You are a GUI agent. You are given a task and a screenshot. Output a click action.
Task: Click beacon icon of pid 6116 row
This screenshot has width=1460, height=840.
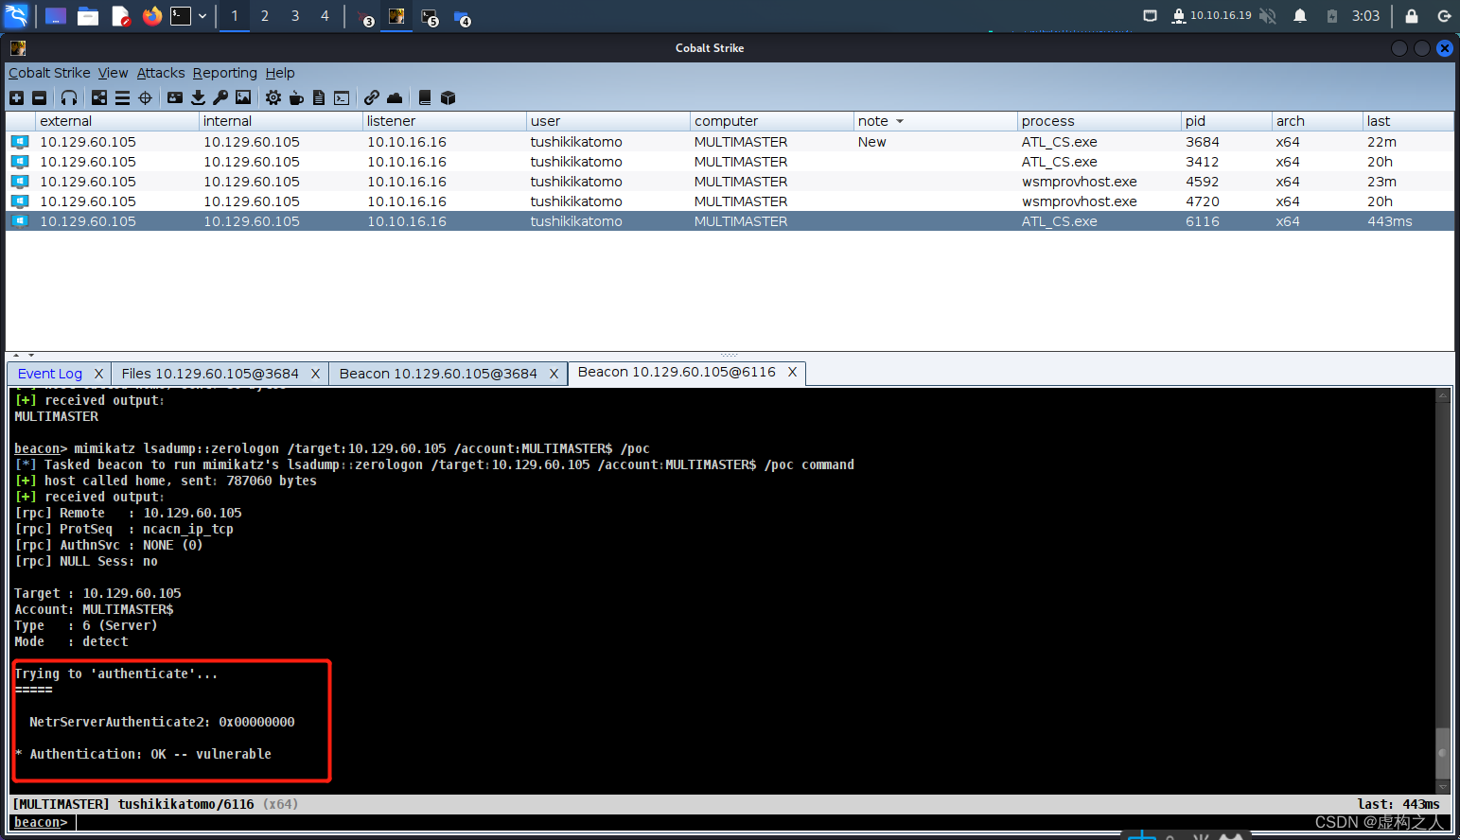(x=20, y=221)
